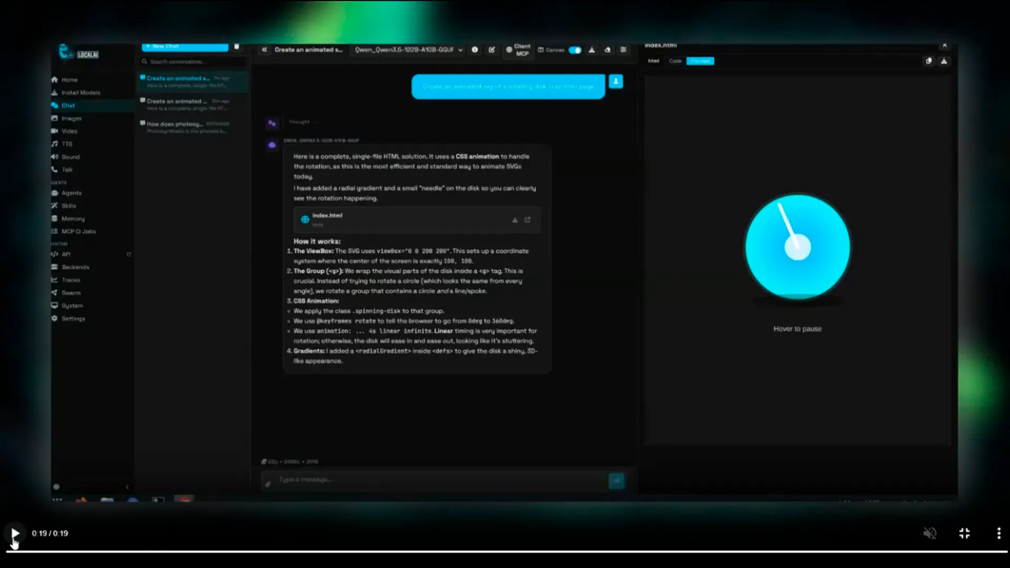This screenshot has width=1010, height=568.
Task: Open the Backends page
Action: 75,267
